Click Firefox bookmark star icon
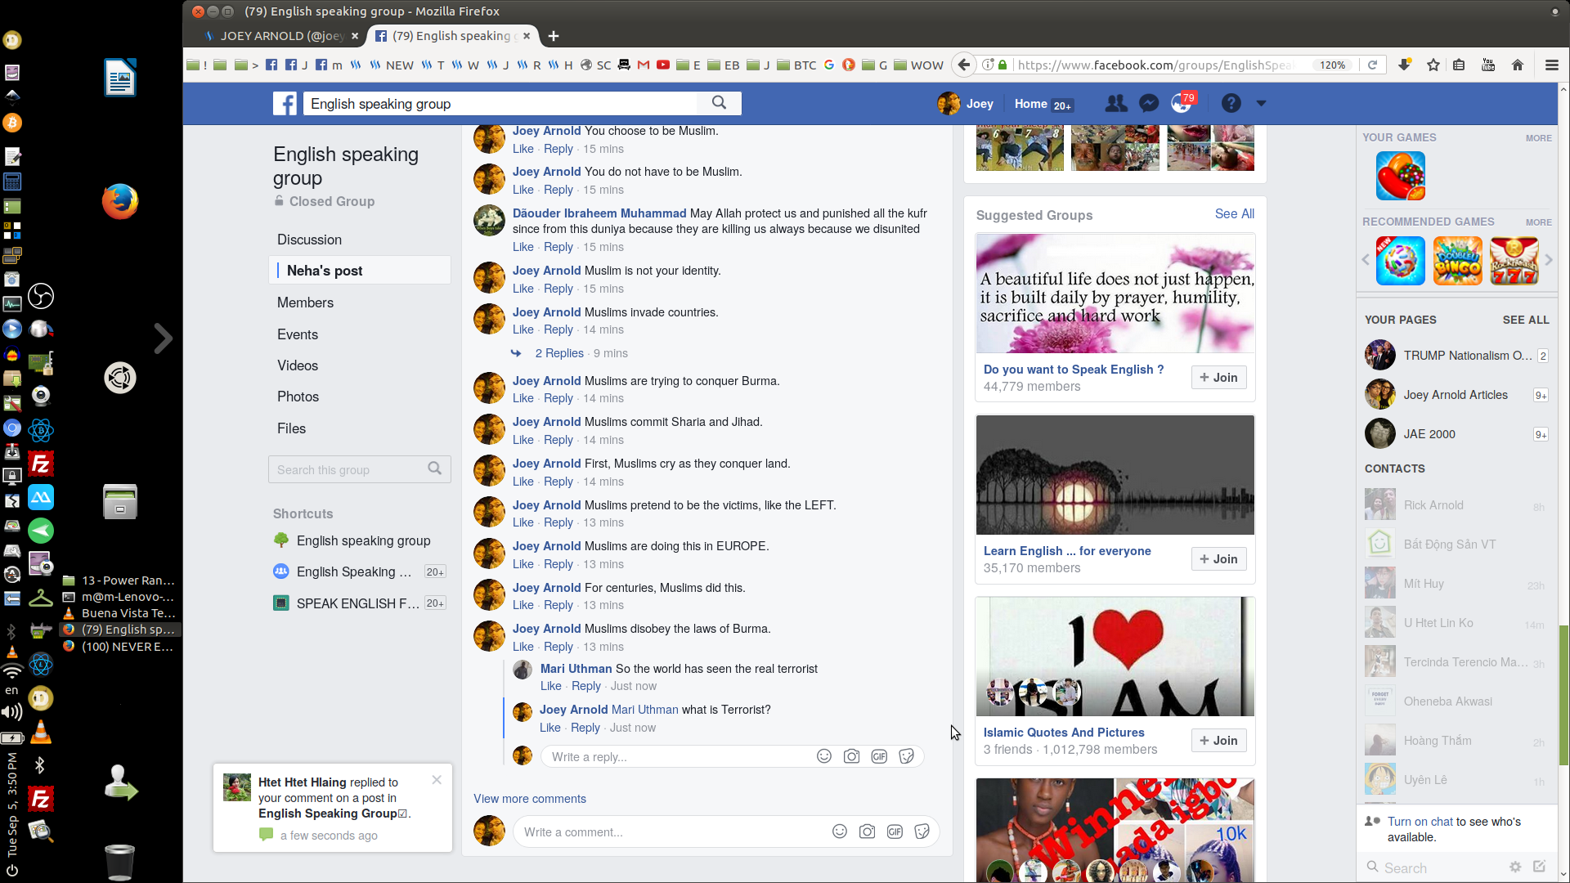 [1433, 65]
